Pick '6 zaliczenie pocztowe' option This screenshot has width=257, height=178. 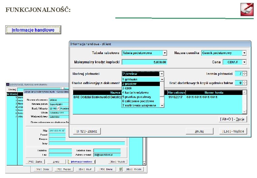141,101
